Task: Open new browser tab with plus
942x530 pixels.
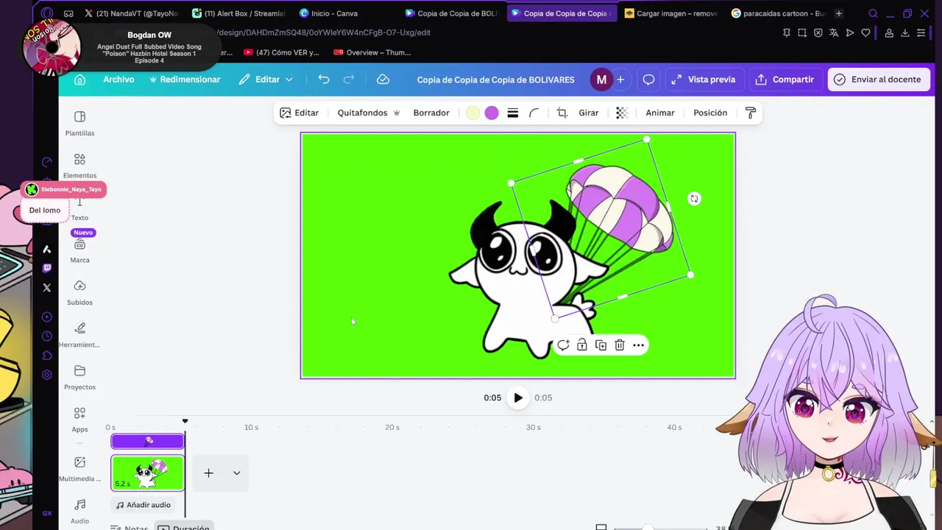Action: coord(838,13)
